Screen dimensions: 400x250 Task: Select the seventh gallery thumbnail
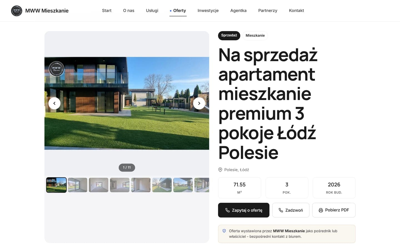pos(183,185)
